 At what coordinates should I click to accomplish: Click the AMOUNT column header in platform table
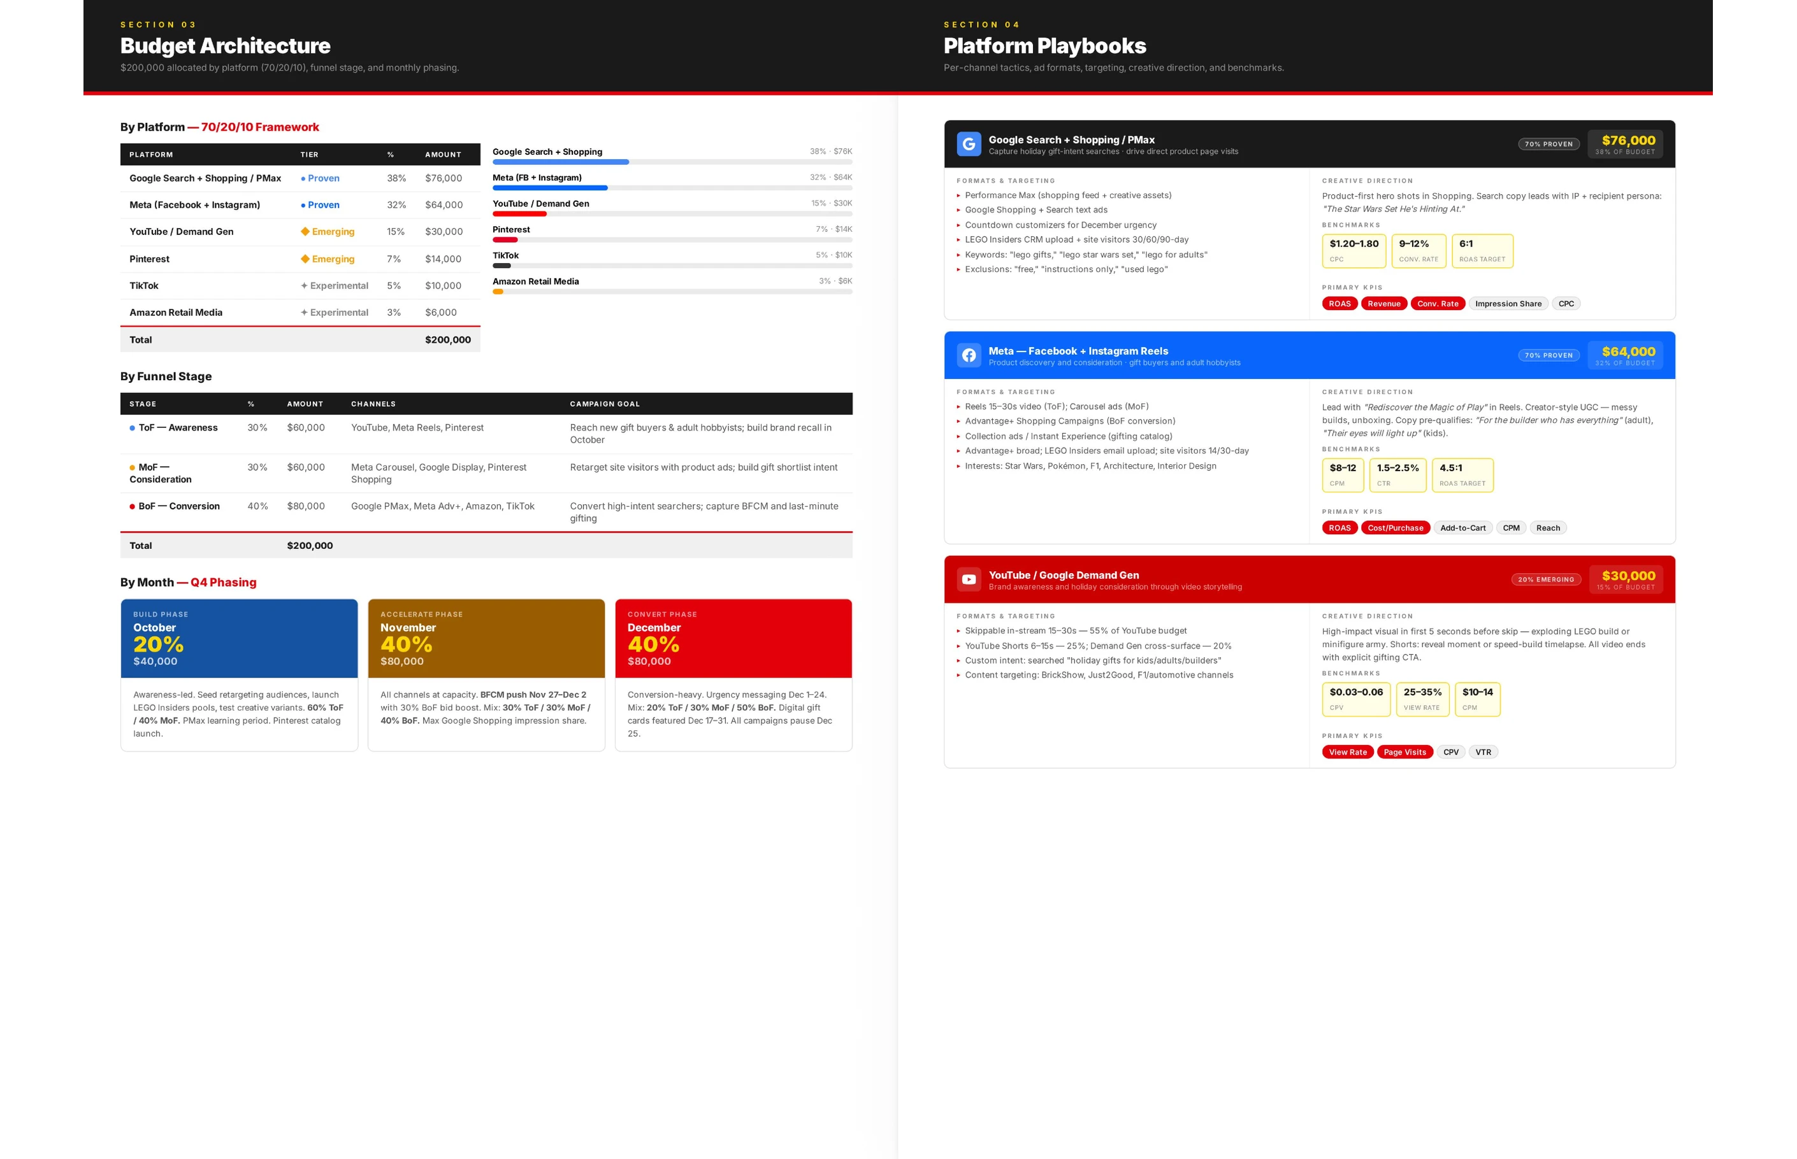443,155
